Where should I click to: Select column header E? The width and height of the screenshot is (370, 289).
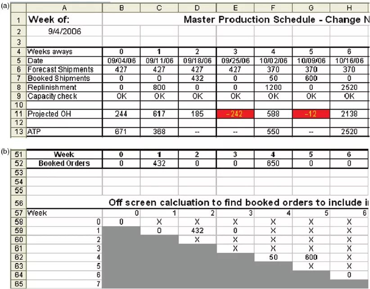coord(235,8)
